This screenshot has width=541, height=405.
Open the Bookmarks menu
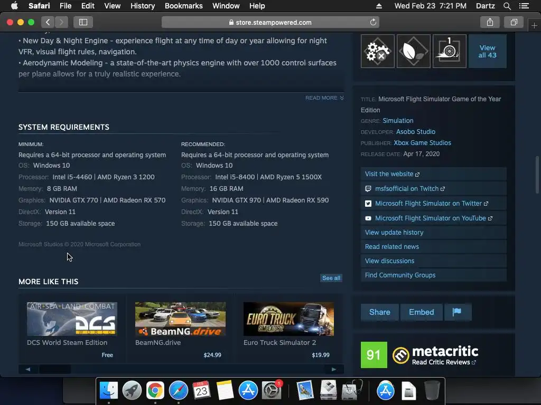pos(183,6)
